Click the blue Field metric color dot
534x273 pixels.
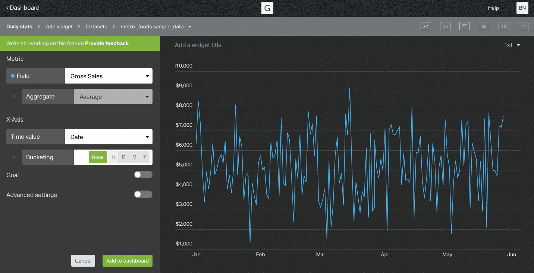[x=13, y=76]
